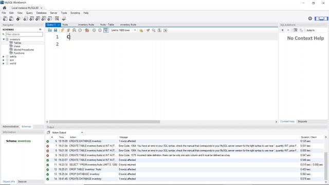The width and height of the screenshot is (329, 185).
Task: Execute statement under cursor icon
Action: tap(68, 30)
